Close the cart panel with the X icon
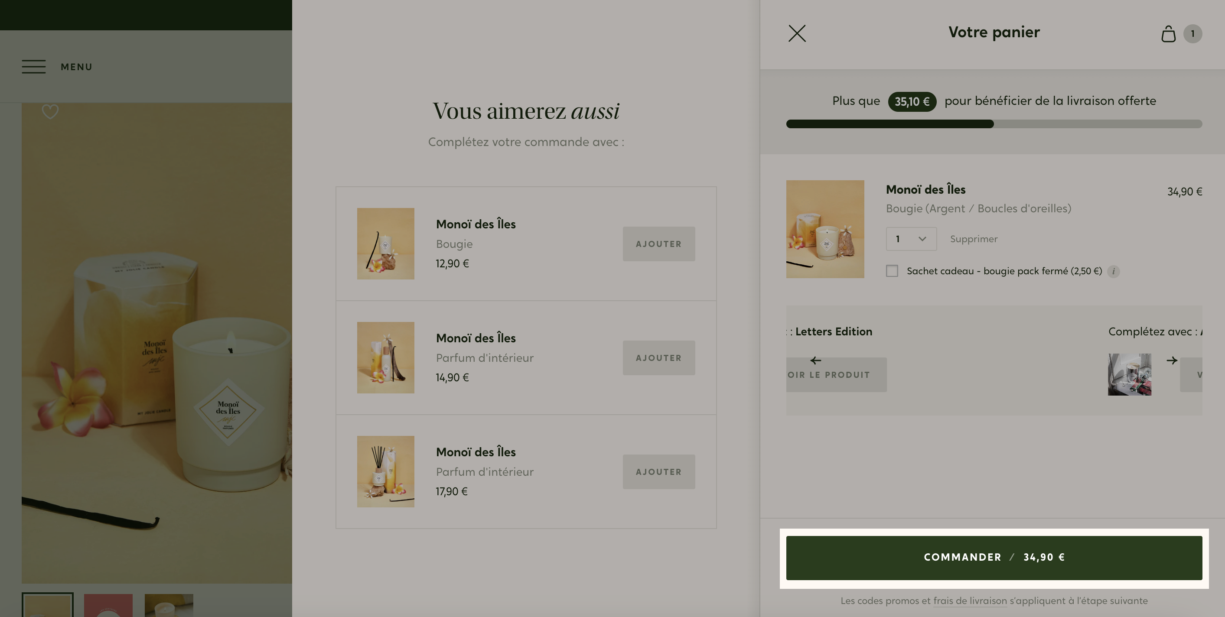The image size is (1225, 617). click(x=797, y=34)
